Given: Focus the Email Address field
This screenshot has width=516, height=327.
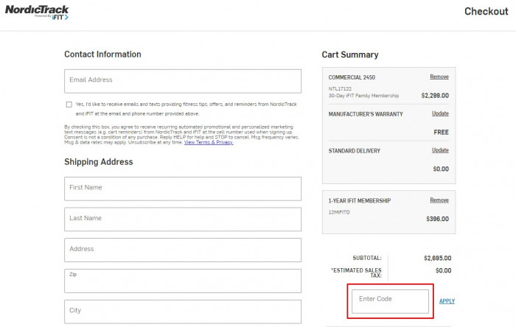Looking at the screenshot, I should (x=183, y=81).
